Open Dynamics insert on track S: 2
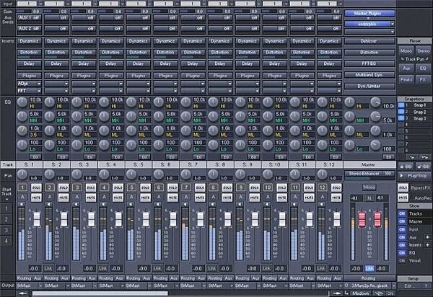This screenshot has width=433, height=297. [x=56, y=41]
